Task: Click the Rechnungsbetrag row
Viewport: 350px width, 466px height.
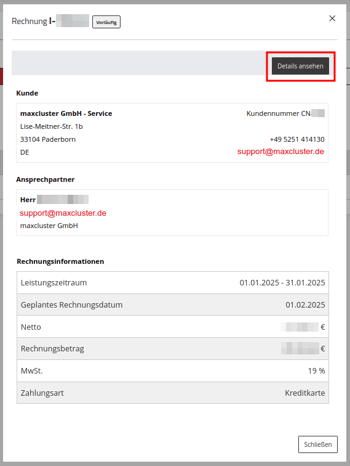Action: (x=173, y=349)
